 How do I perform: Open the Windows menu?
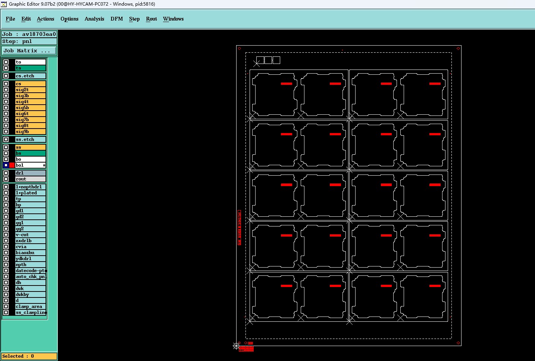click(173, 19)
